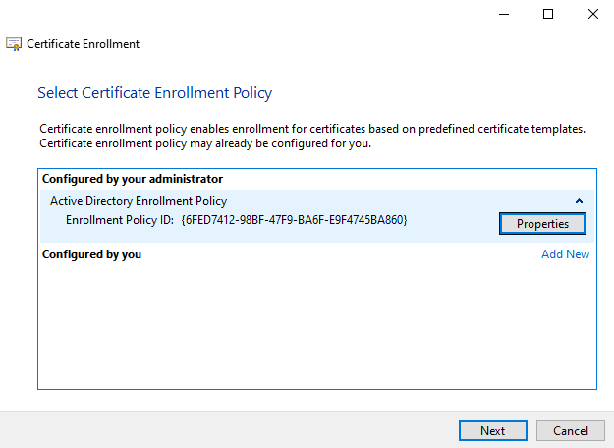The height and width of the screenshot is (448, 614).
Task: Click the 'may already be configured' sentence
Action: (204, 143)
